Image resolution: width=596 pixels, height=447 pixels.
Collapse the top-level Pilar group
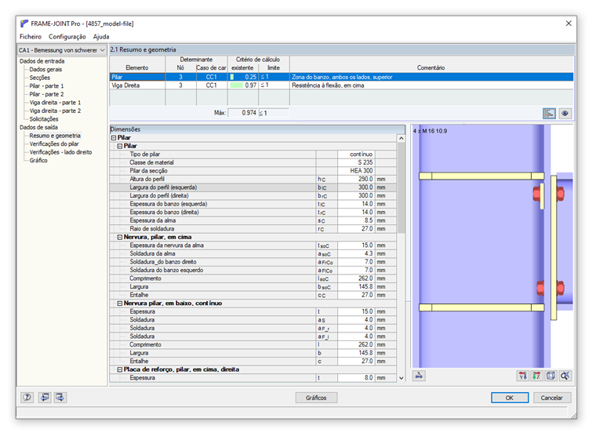click(113, 137)
